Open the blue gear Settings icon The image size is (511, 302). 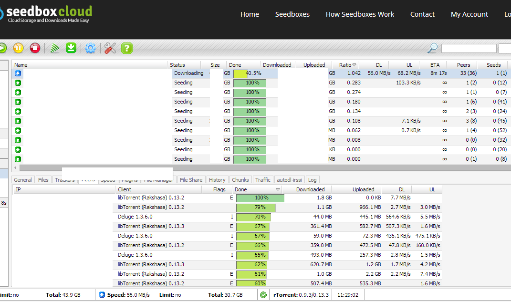[90, 48]
